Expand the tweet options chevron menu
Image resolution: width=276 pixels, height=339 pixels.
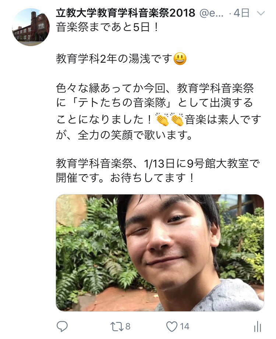tap(261, 13)
